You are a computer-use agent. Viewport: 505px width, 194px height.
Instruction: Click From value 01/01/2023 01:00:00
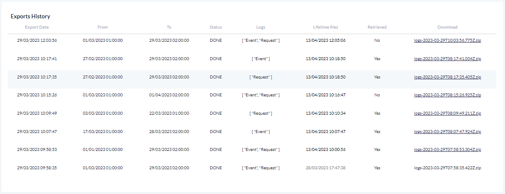pos(103,150)
